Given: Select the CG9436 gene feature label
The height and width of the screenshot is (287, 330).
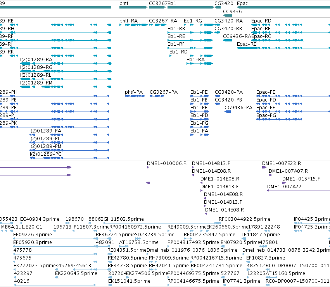Looking at the screenshot, I should [232, 12].
